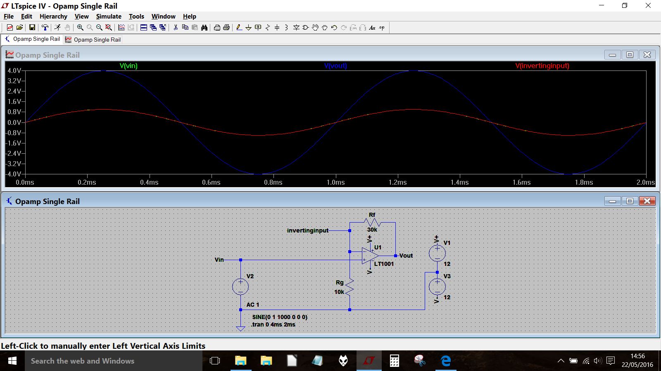
Task: Click the Task View taskbar icon
Action: coord(215,361)
